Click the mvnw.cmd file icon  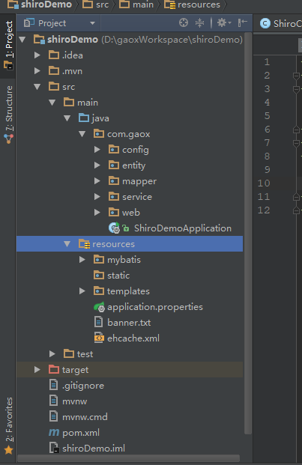53,416
